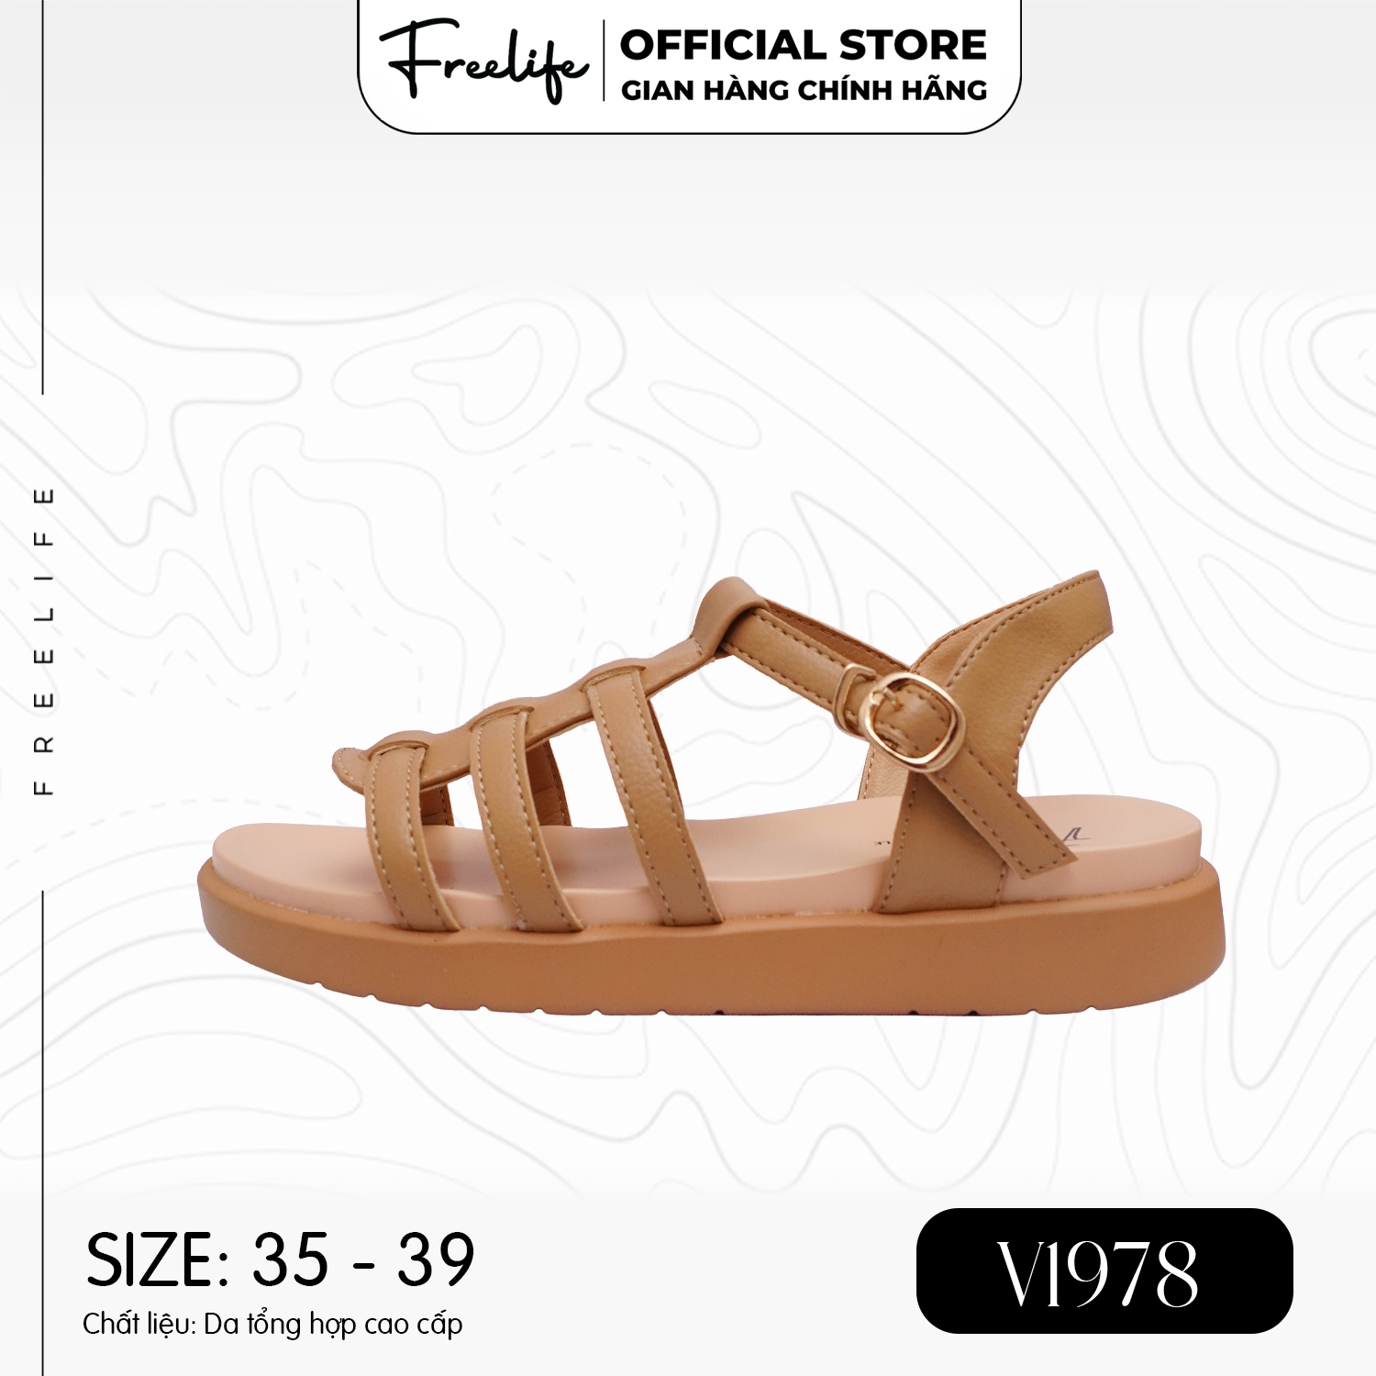
Task: Click the pink insole at the toe
Action: click(x=294, y=851)
